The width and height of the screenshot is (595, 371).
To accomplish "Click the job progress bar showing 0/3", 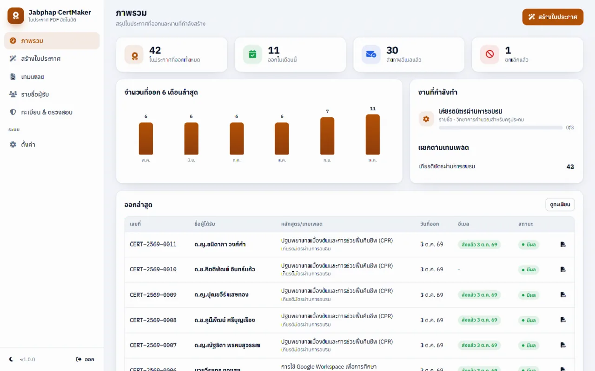I will click(501, 128).
